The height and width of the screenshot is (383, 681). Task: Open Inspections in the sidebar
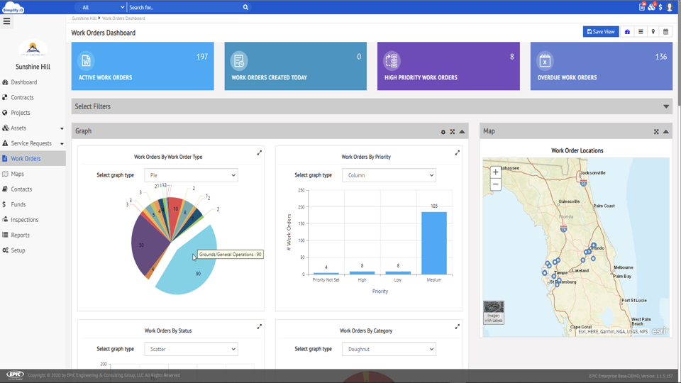tap(24, 220)
